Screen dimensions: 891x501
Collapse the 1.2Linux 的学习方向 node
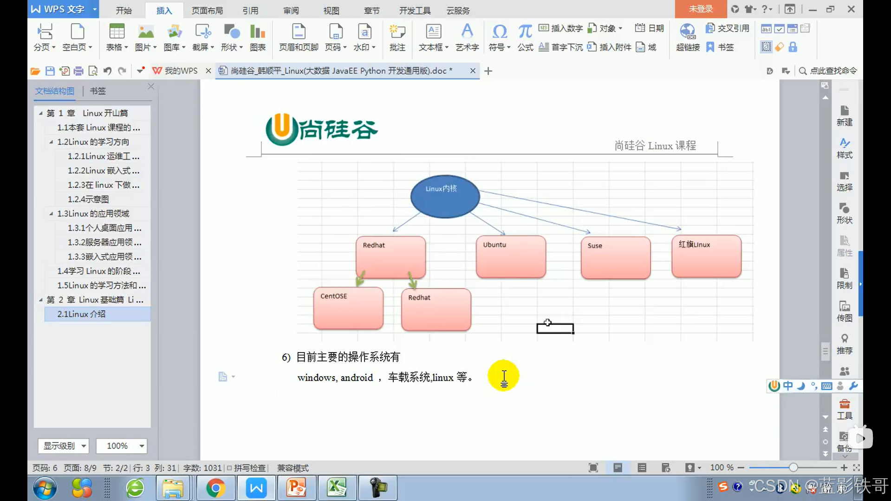51,142
